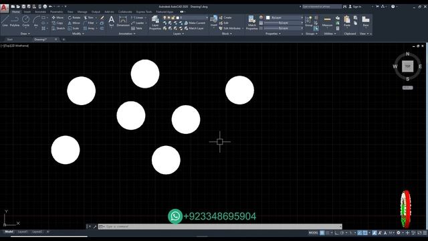The width and height of the screenshot is (428, 241).
Task: Insert a Table
Action: tap(136, 28)
